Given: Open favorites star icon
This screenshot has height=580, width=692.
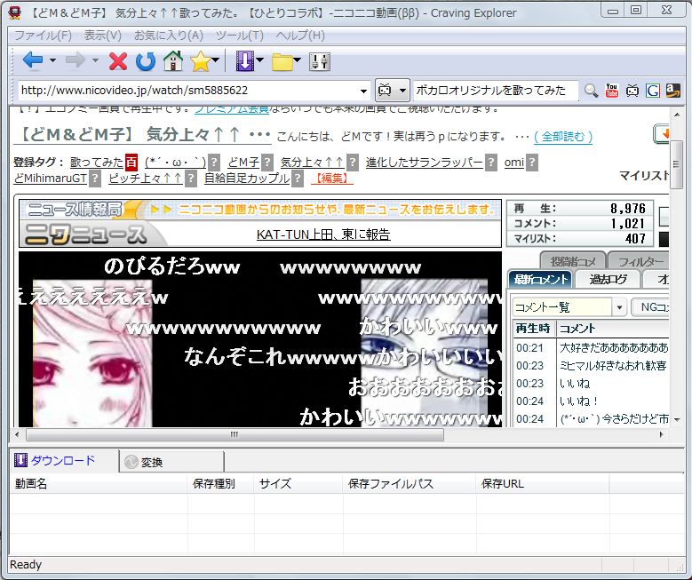Looking at the screenshot, I should pos(201,61).
